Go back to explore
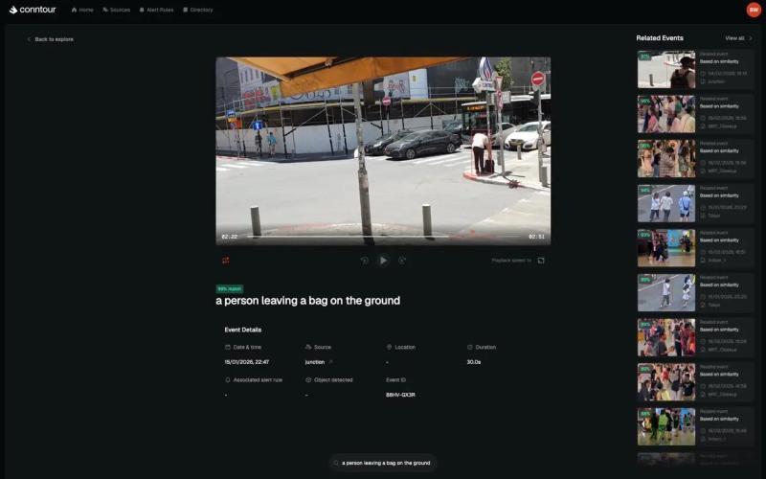 [x=51, y=39]
